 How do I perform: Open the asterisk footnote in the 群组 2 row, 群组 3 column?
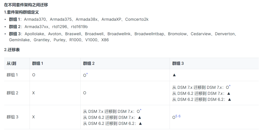click(x=230, y=86)
